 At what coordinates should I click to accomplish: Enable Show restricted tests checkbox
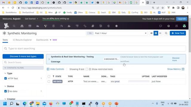tap(87, 69)
